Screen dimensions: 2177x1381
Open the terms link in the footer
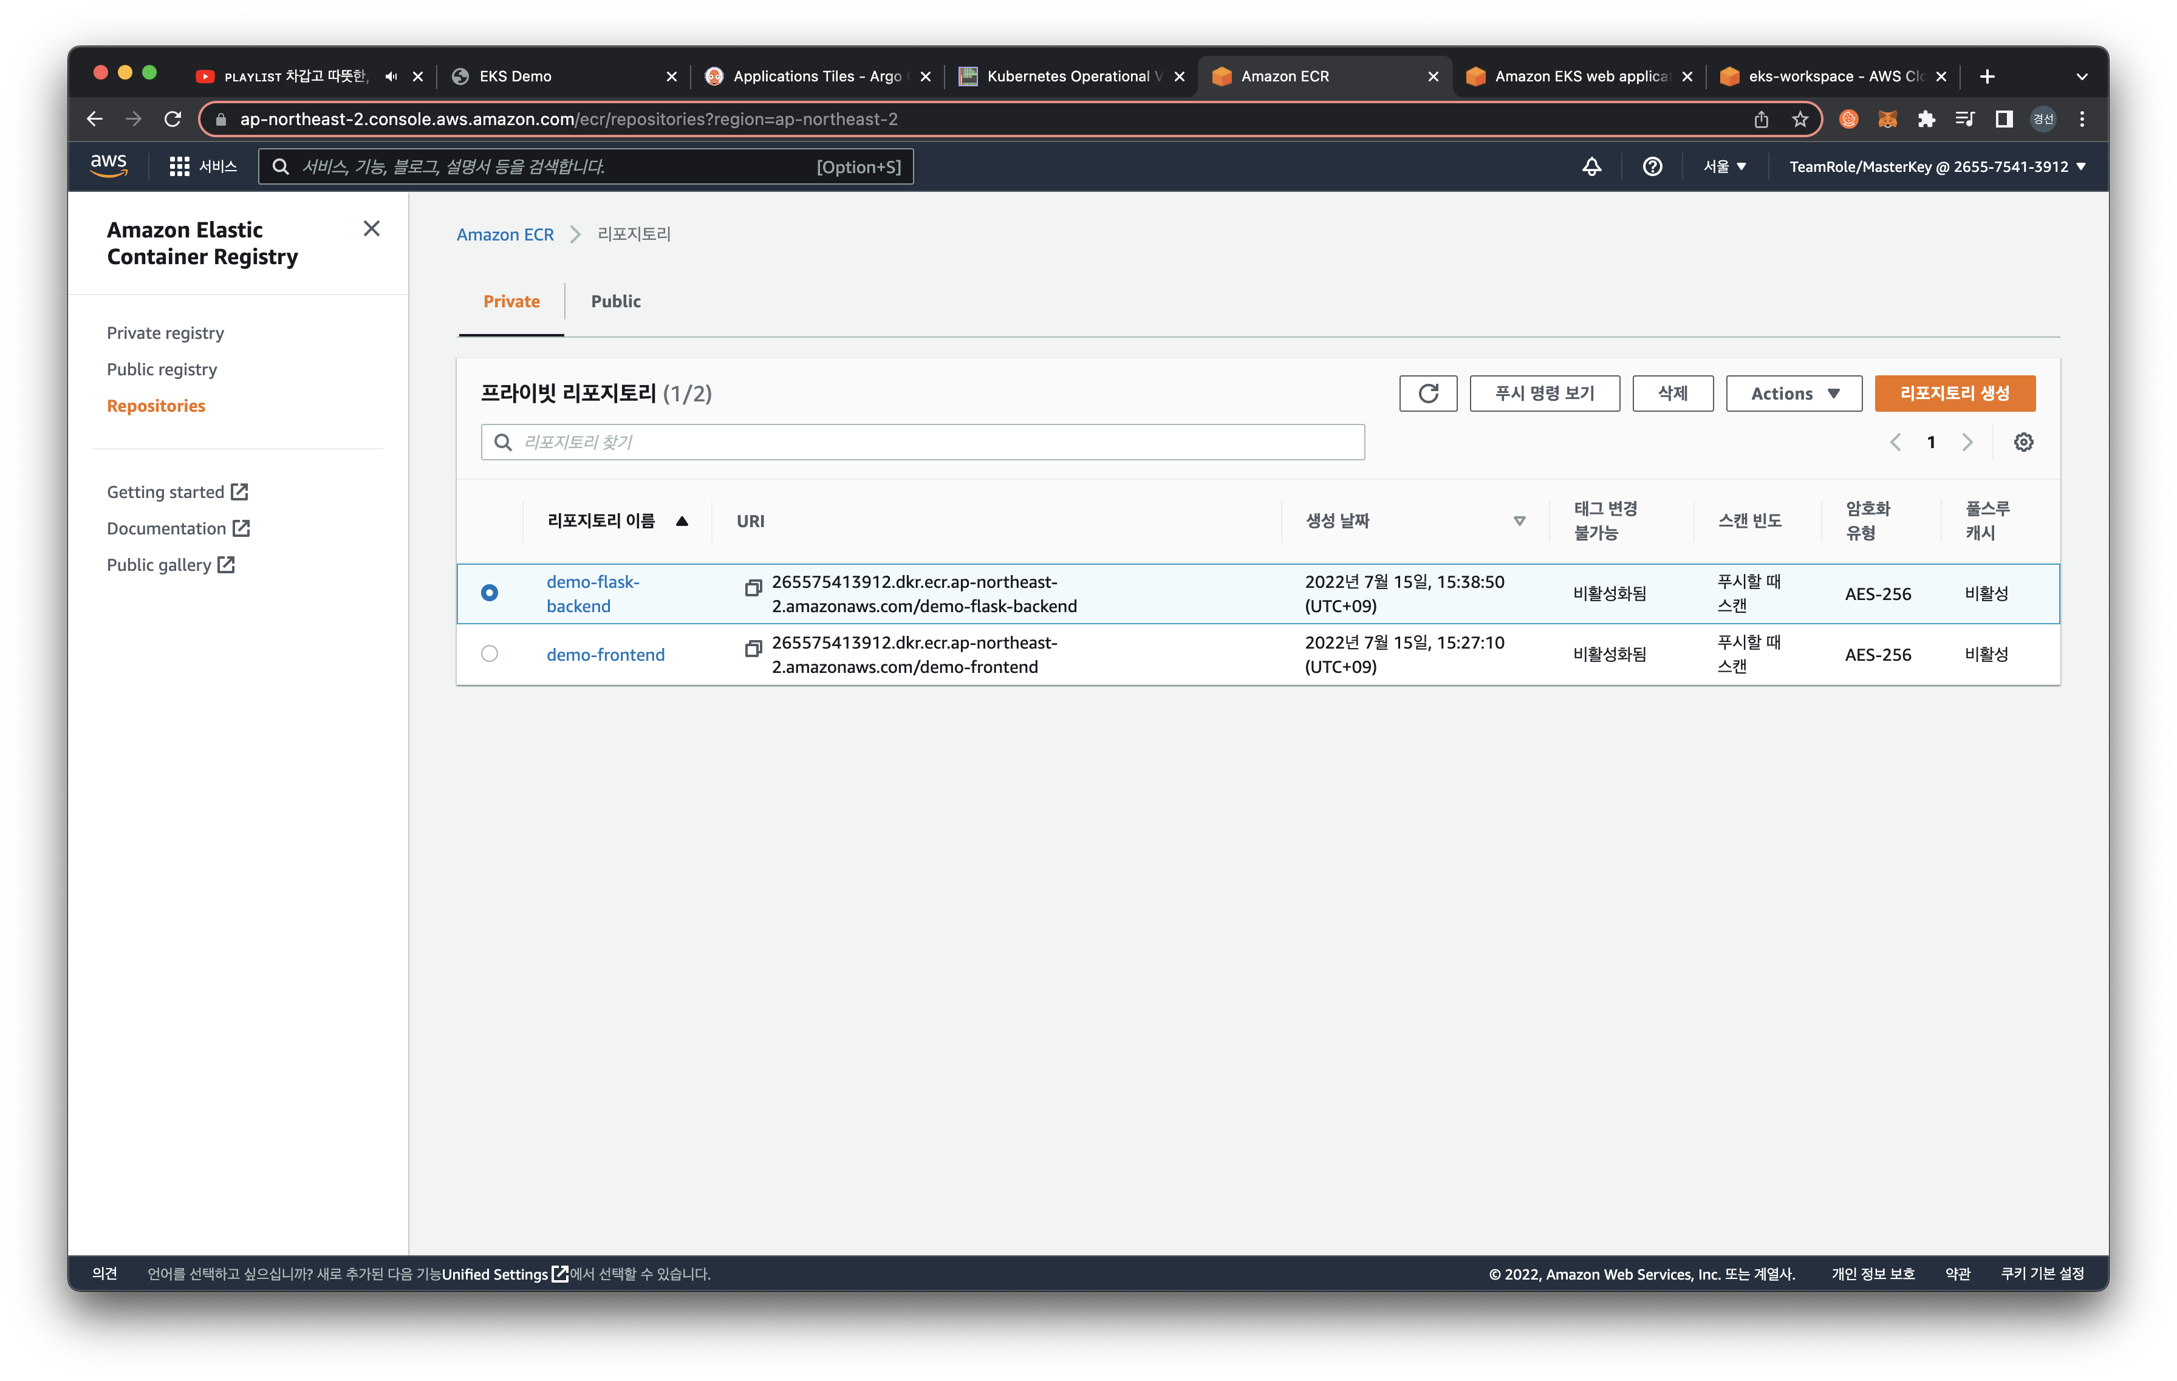tap(1957, 1274)
